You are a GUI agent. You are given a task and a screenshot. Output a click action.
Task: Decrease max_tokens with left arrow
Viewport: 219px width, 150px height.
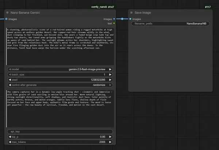[10, 142]
